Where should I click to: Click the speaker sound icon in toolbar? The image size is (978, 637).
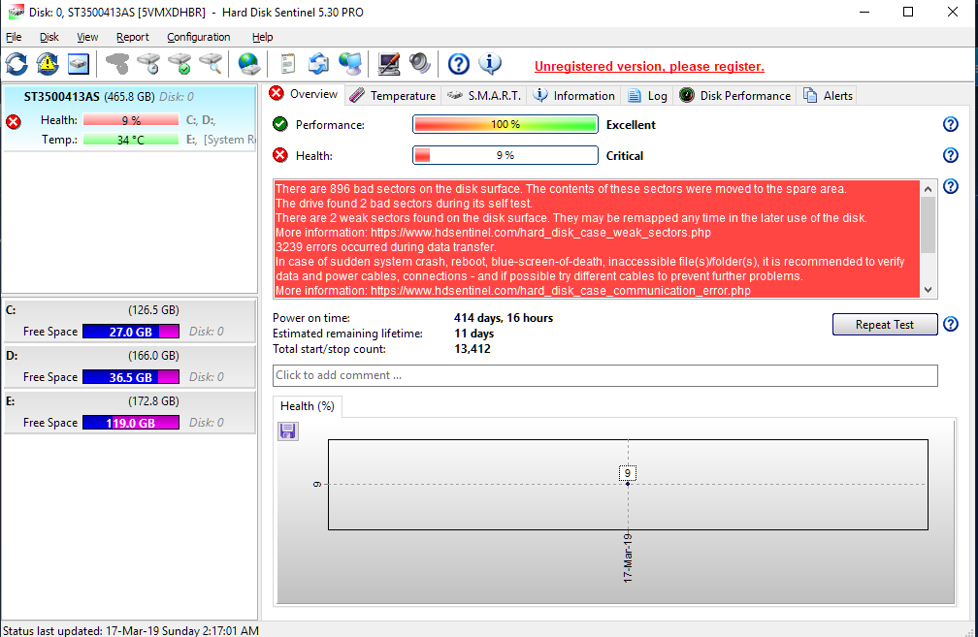pos(420,64)
